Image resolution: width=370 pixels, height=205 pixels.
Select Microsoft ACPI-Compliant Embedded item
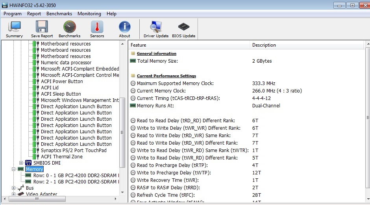[x=80, y=69]
